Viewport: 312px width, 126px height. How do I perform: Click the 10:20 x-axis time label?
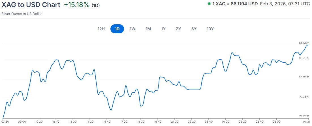coord(39,121)
